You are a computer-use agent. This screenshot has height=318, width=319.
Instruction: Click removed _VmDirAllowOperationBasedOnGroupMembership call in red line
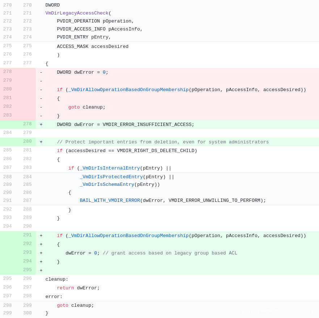pyautogui.click(x=128, y=90)
